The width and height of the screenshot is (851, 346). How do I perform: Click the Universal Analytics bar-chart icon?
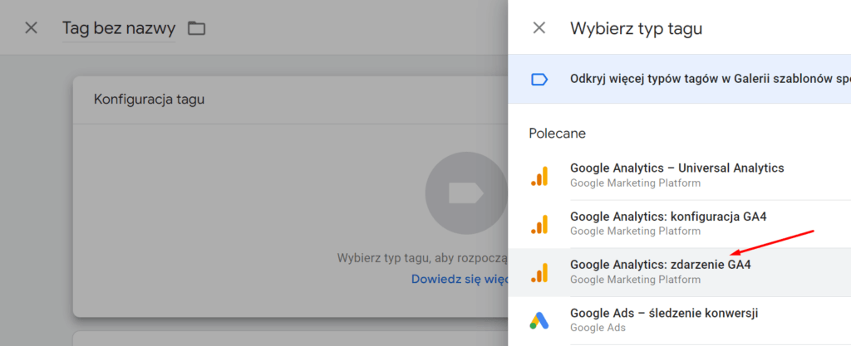tap(539, 176)
